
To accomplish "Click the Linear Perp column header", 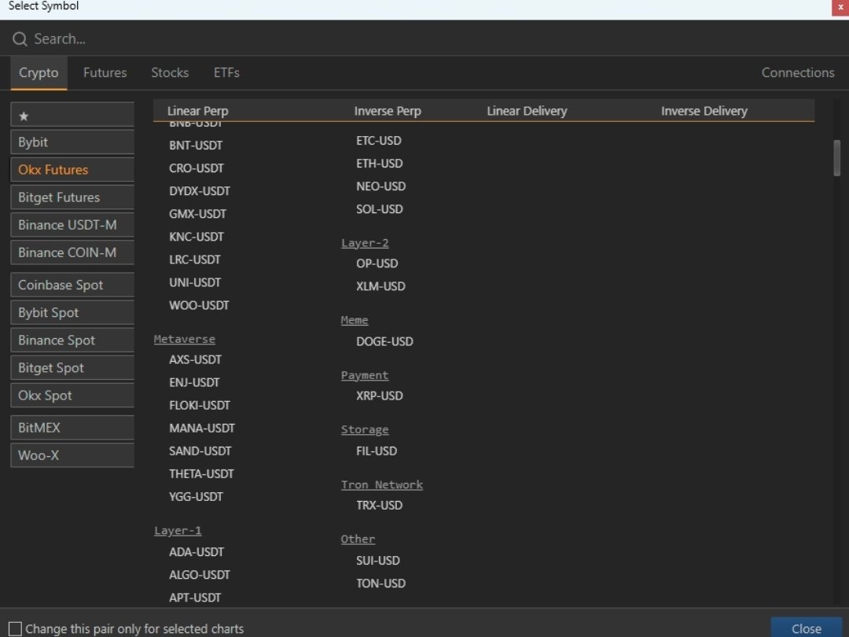I will [x=197, y=111].
